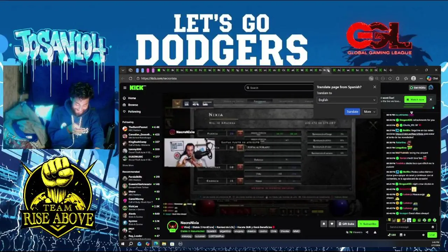The image size is (448, 252).
Task: Select the Spanish tag
Action: [211, 231]
